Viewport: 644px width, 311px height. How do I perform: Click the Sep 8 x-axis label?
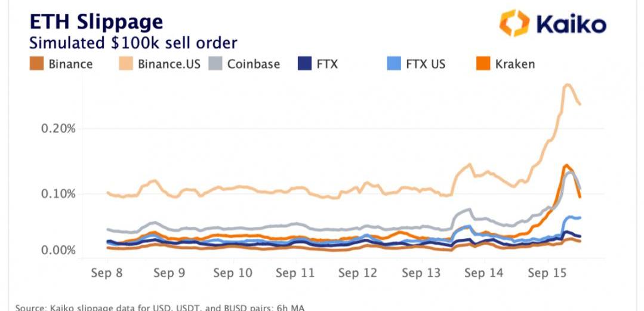(107, 273)
